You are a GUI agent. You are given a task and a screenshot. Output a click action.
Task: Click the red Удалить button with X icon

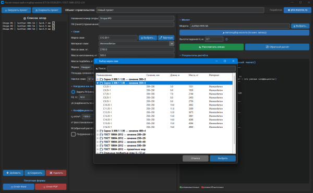point(56,173)
